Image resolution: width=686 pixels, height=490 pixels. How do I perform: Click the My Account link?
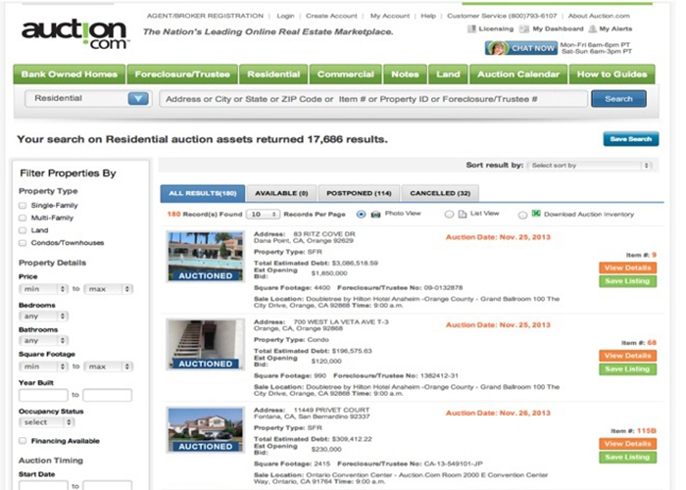390,16
